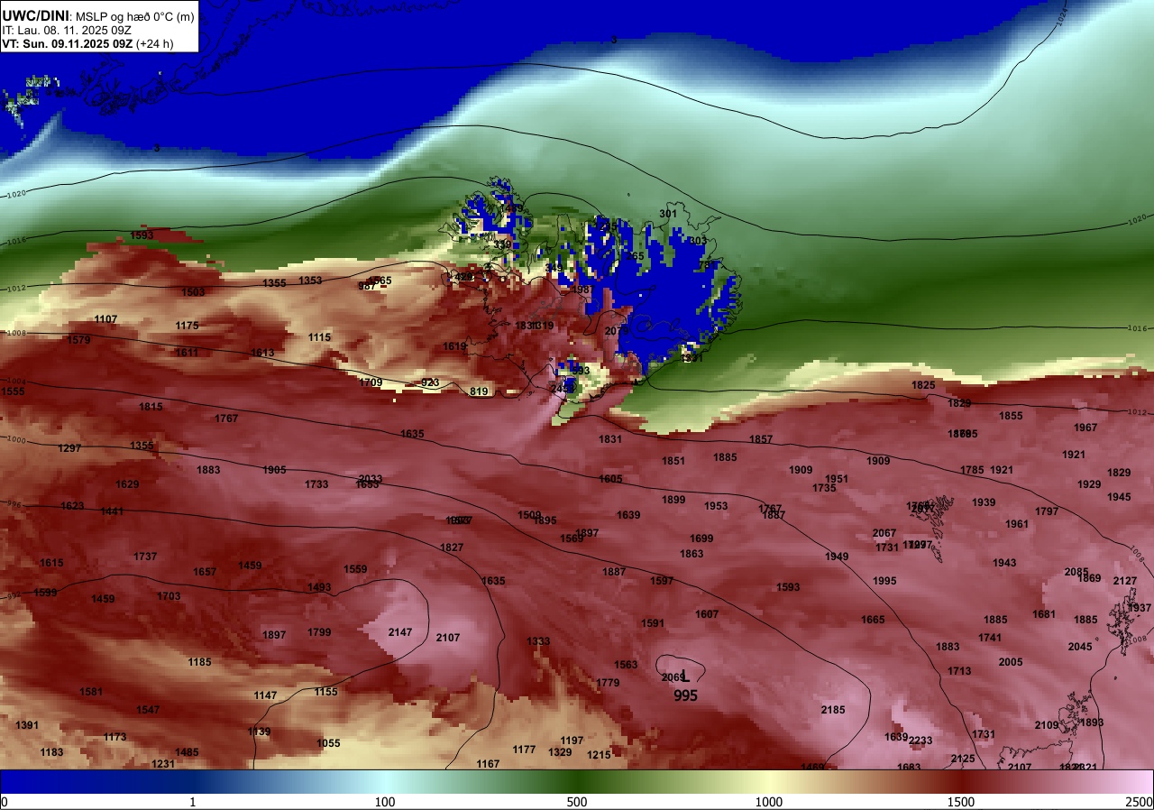Click the 1500 label on color scale
Screen dimensions: 1154x810
pyautogui.click(x=960, y=802)
